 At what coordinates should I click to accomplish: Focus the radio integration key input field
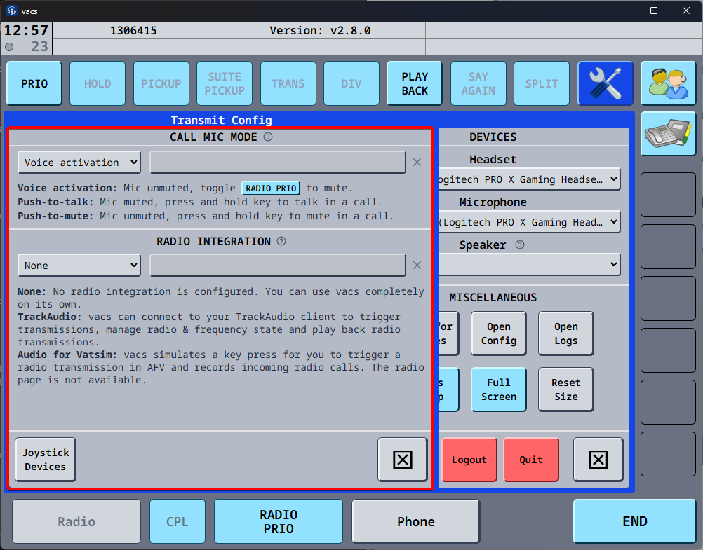tap(278, 265)
